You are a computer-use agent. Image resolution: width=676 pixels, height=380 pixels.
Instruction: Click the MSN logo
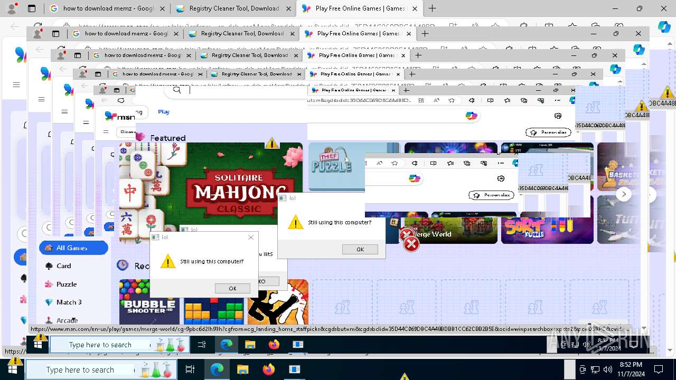[x=119, y=117]
